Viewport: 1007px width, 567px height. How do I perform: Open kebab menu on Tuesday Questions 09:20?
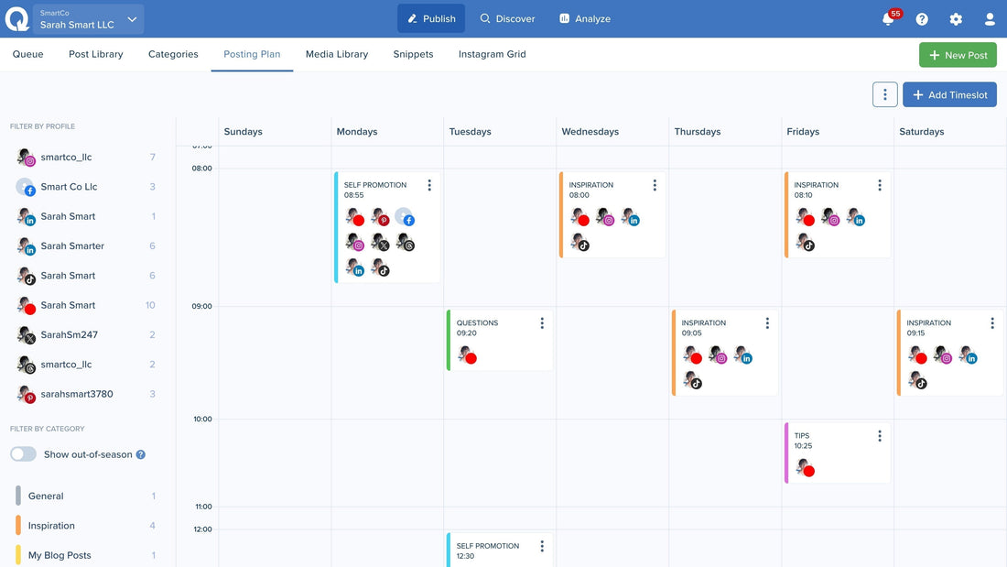pyautogui.click(x=542, y=323)
